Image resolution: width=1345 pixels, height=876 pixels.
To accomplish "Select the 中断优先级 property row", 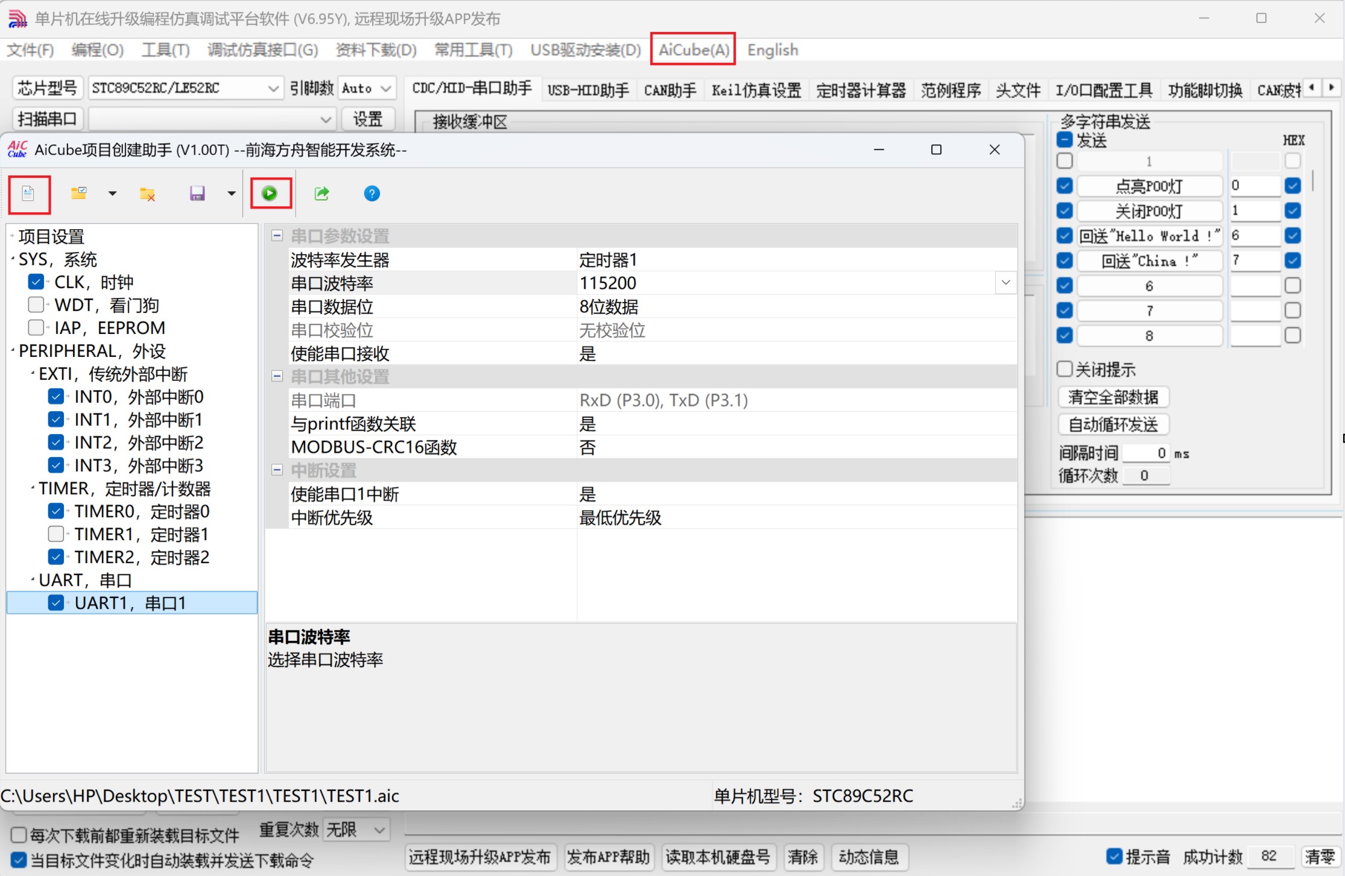I will tap(653, 517).
